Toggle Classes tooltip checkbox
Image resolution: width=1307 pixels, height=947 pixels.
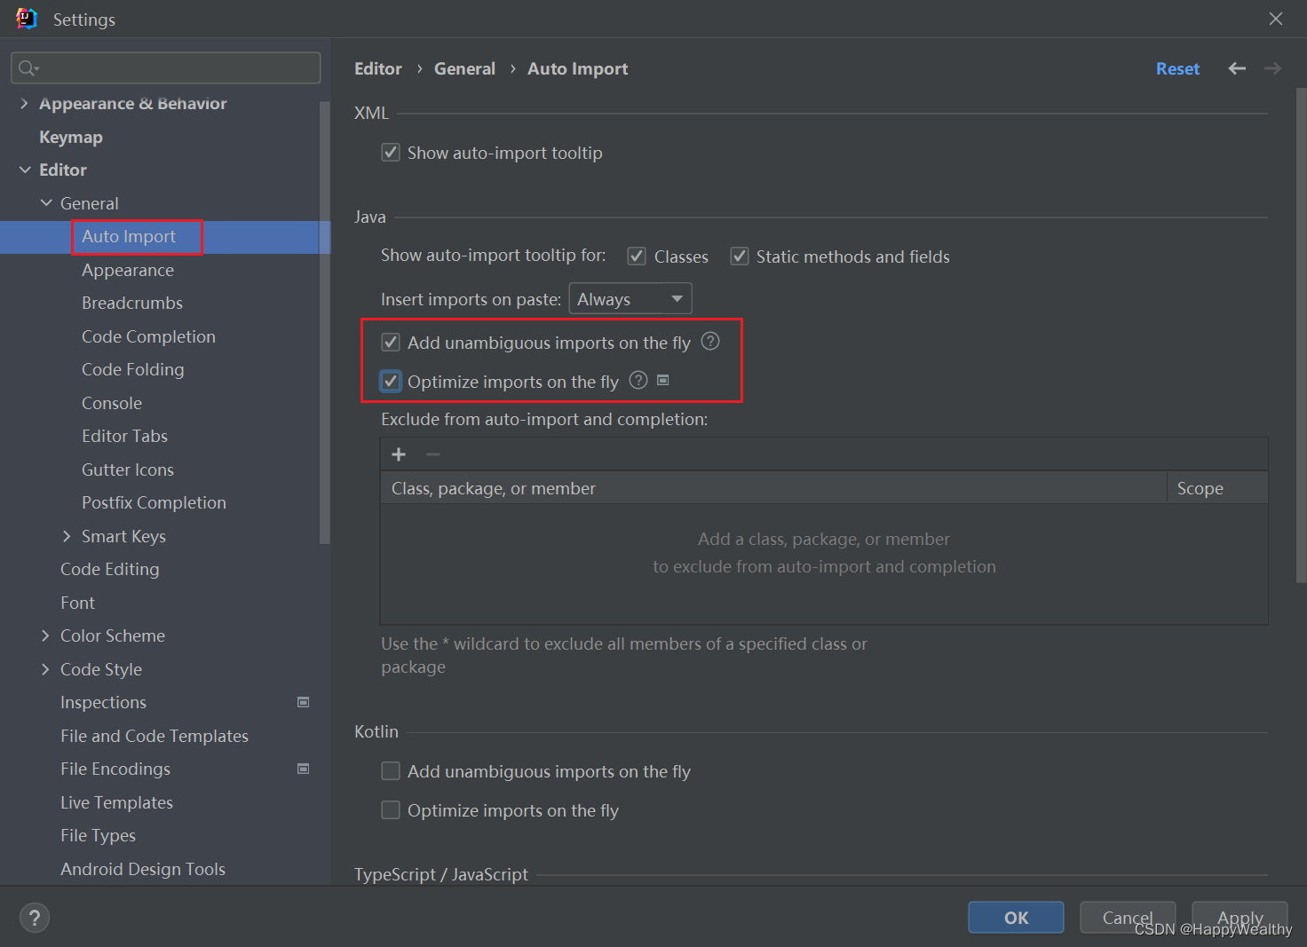pyautogui.click(x=637, y=256)
